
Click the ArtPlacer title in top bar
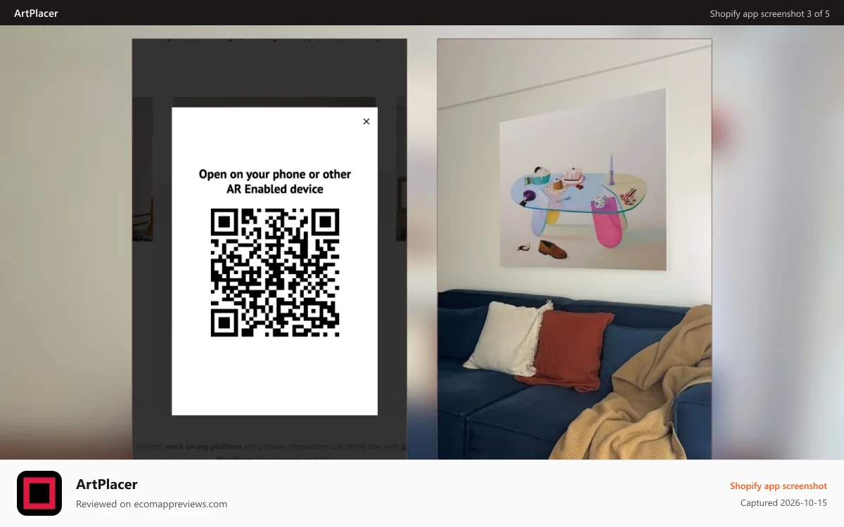tap(36, 13)
